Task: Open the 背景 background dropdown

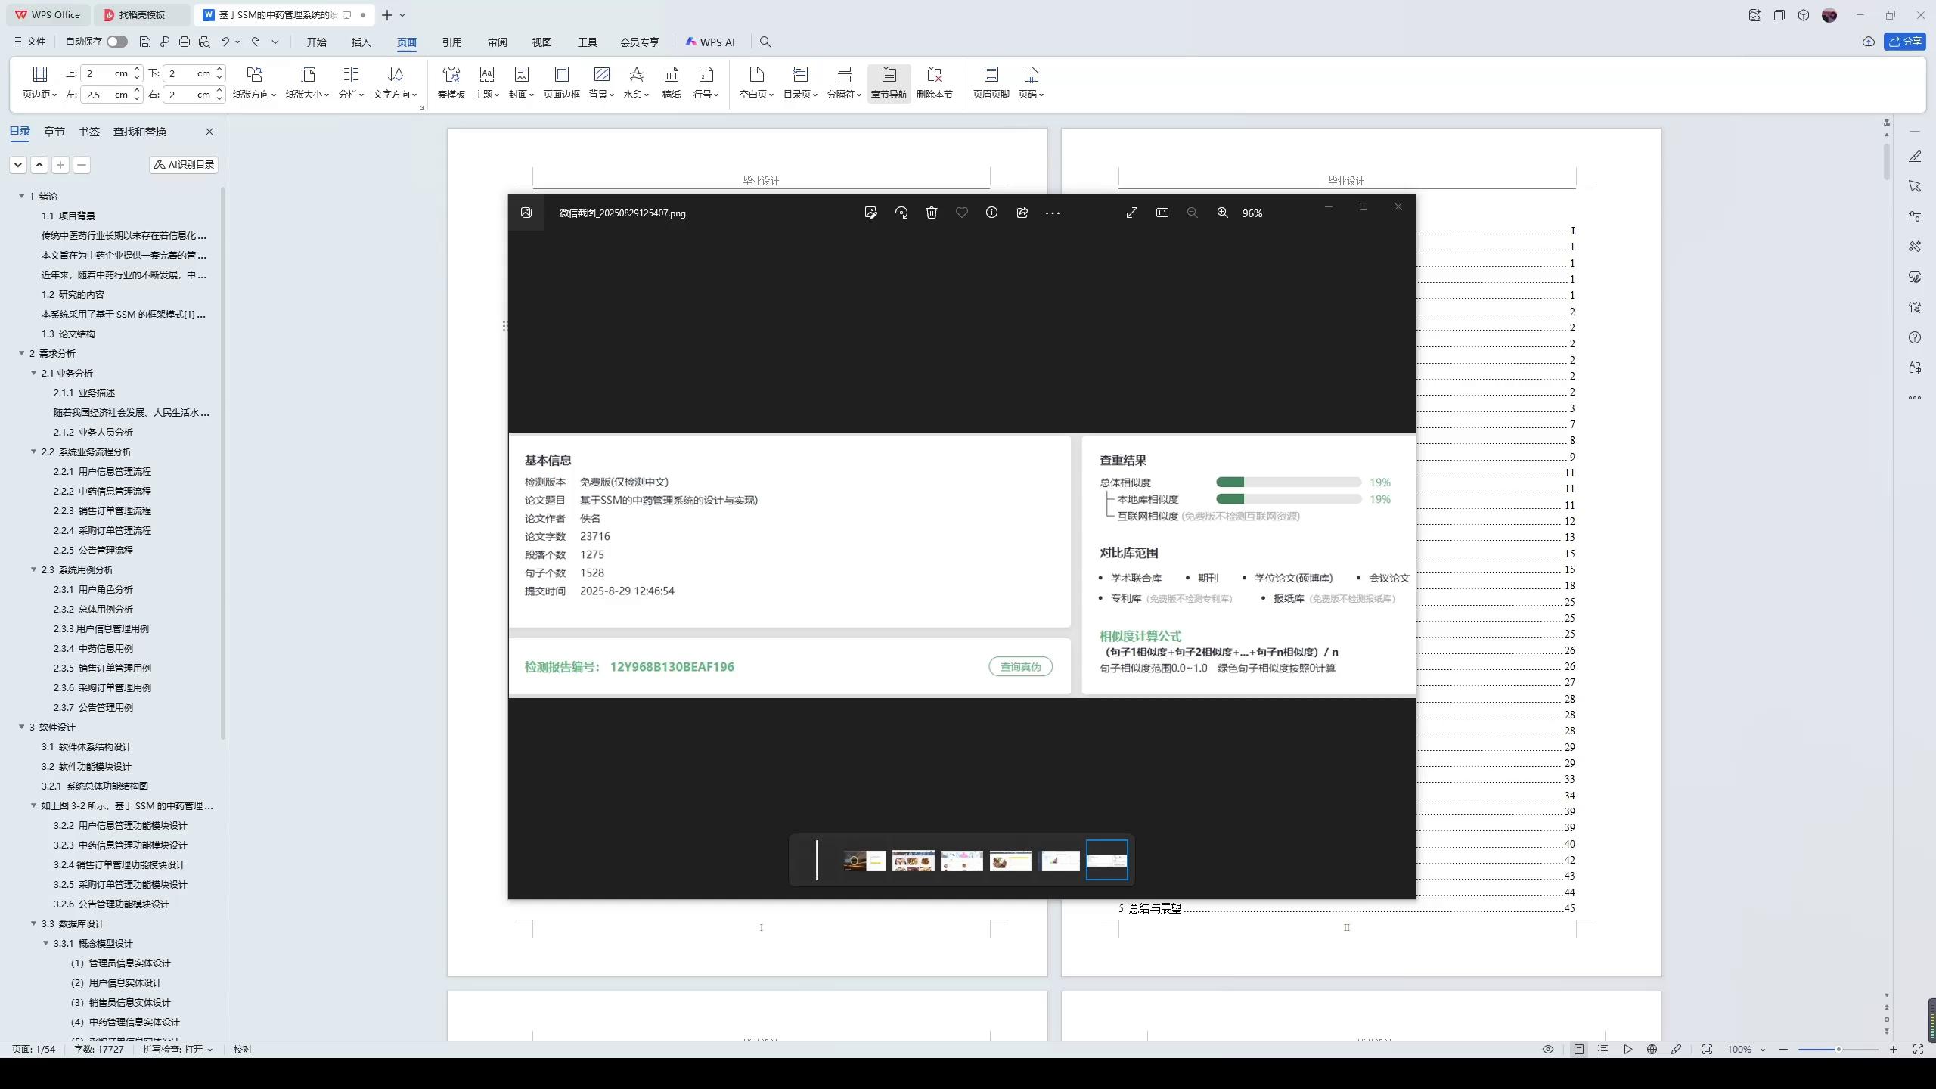Action: (600, 83)
